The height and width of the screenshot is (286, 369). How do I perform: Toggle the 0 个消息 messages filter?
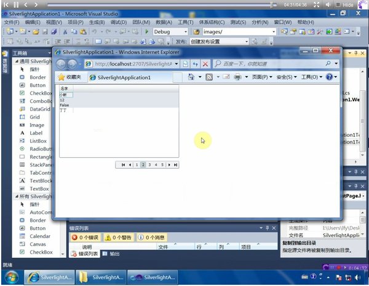pyautogui.click(x=151, y=238)
